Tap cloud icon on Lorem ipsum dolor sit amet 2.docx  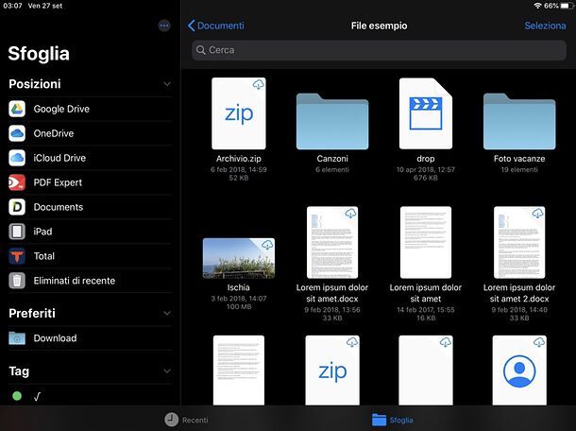click(x=538, y=213)
